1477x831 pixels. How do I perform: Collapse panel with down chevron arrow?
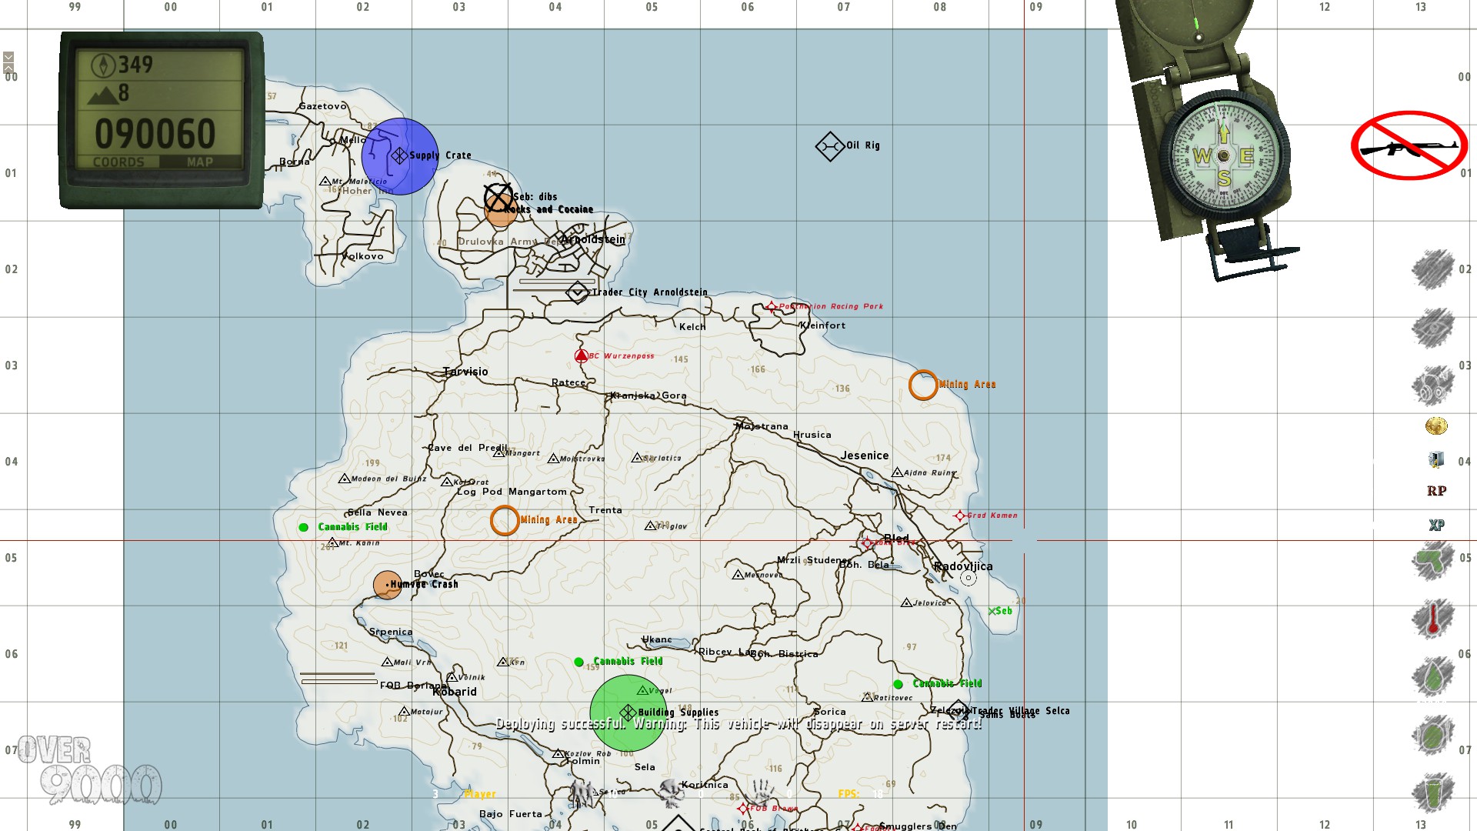[8, 57]
